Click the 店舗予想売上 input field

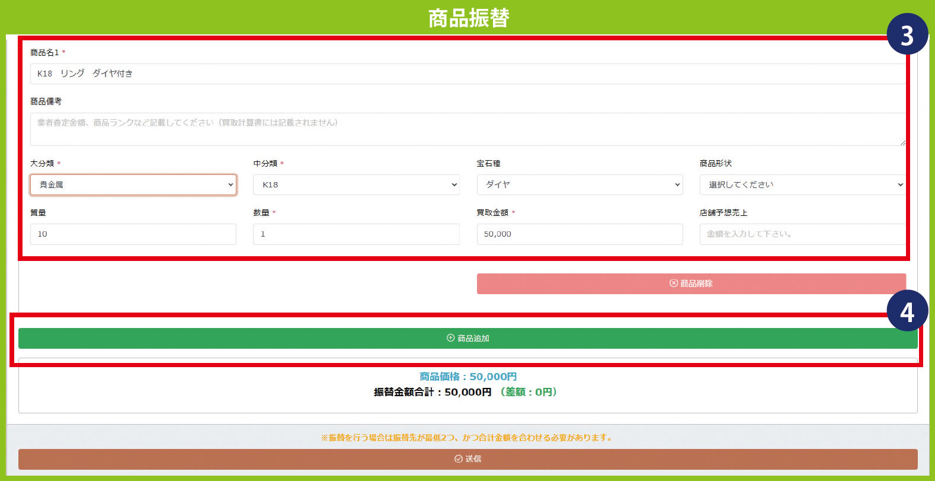(x=802, y=234)
